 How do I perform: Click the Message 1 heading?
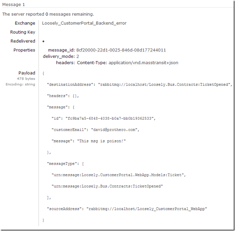point(13,5)
